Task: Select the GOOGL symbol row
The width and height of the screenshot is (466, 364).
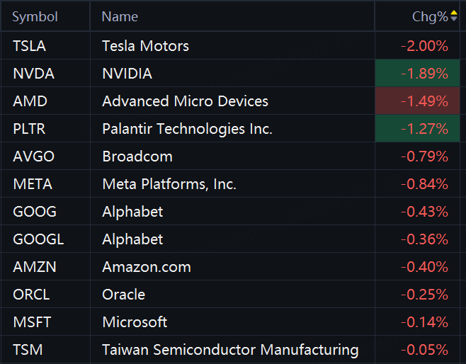Action: coord(38,239)
